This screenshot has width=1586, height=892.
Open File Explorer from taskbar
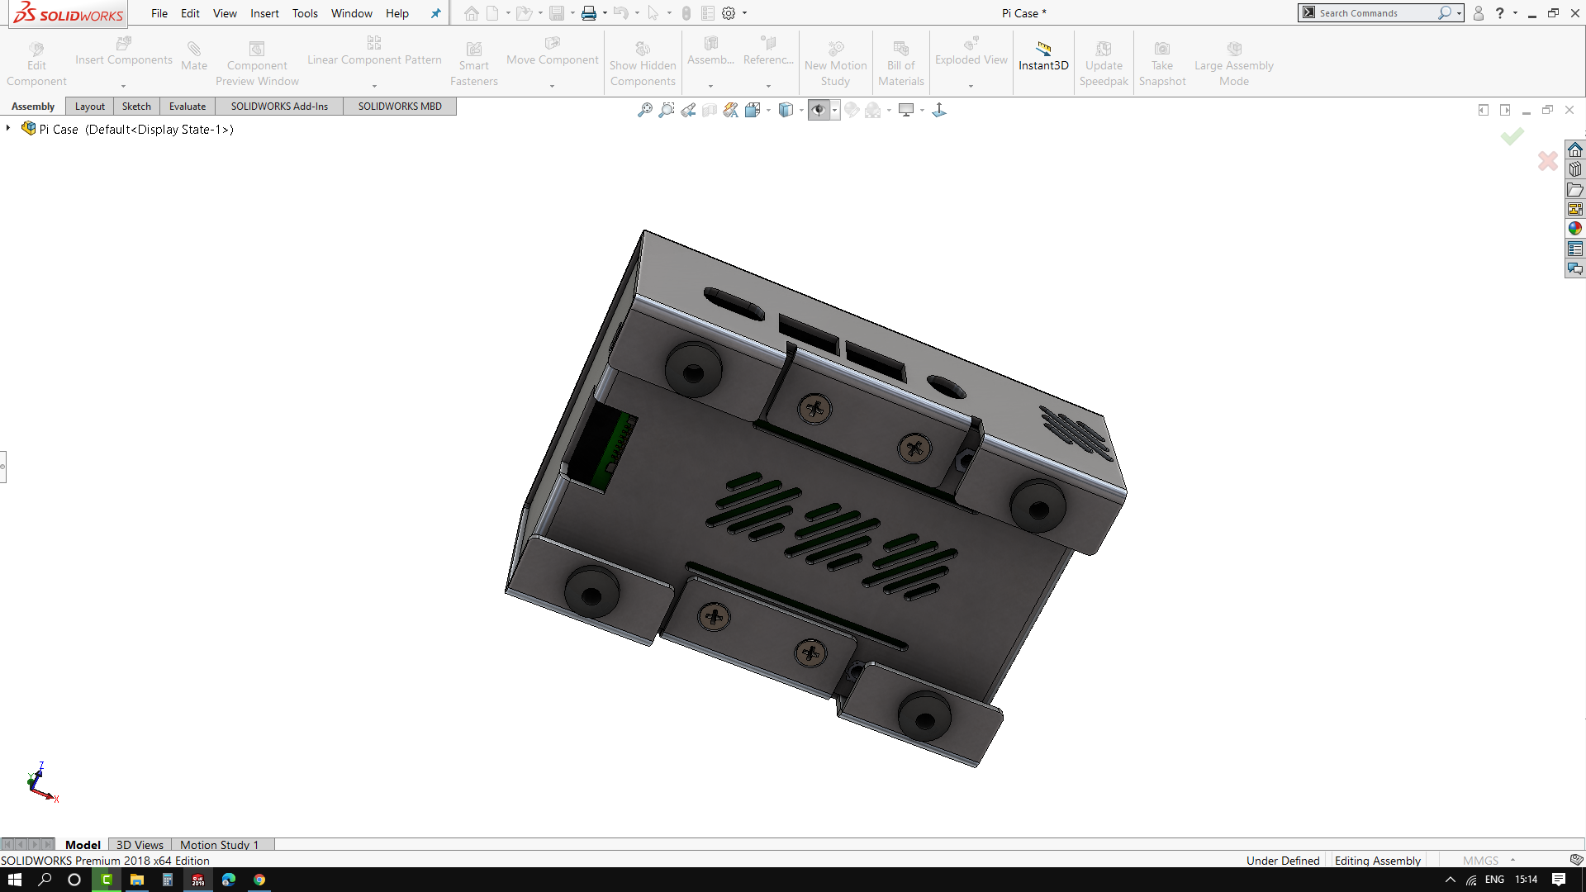click(x=137, y=880)
